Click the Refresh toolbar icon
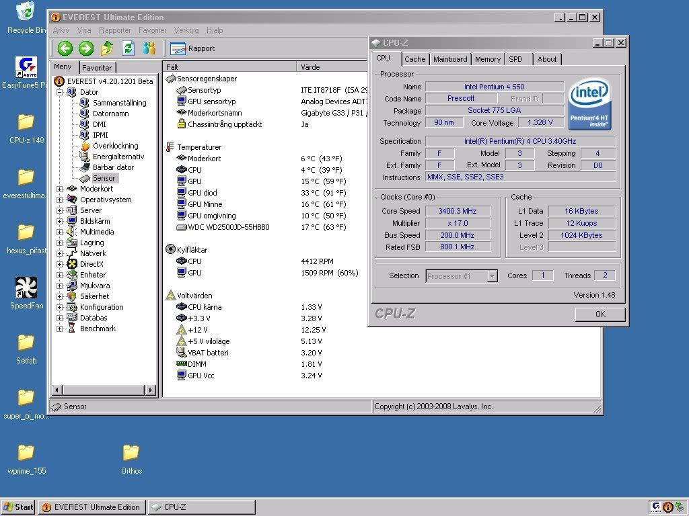 [128, 48]
